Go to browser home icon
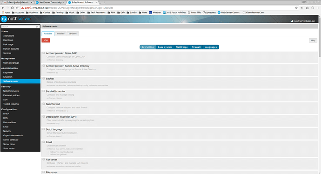321x174 pixels. [17, 8]
